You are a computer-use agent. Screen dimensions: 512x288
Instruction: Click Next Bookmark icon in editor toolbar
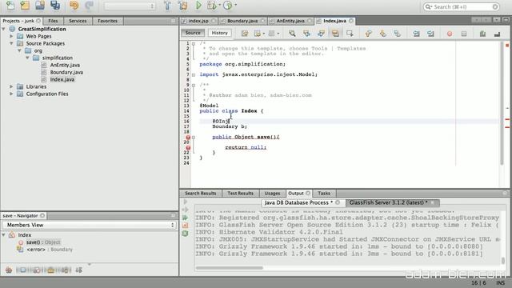coord(382,34)
